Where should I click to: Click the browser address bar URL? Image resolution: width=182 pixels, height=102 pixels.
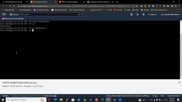click(x=75, y=6)
